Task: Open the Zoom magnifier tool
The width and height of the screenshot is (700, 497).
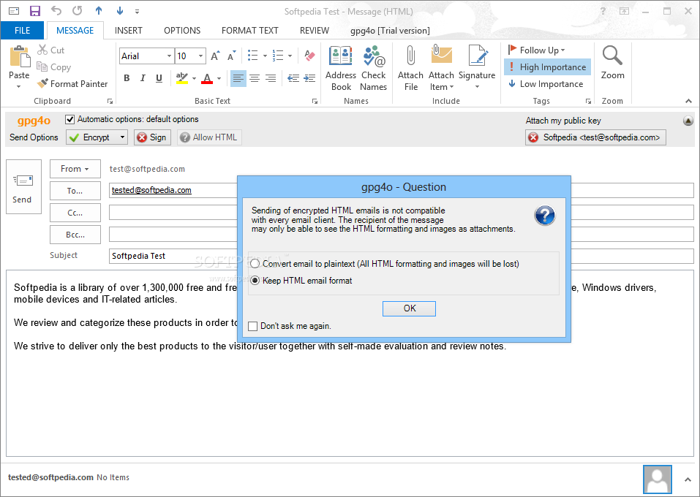Action: [x=612, y=62]
